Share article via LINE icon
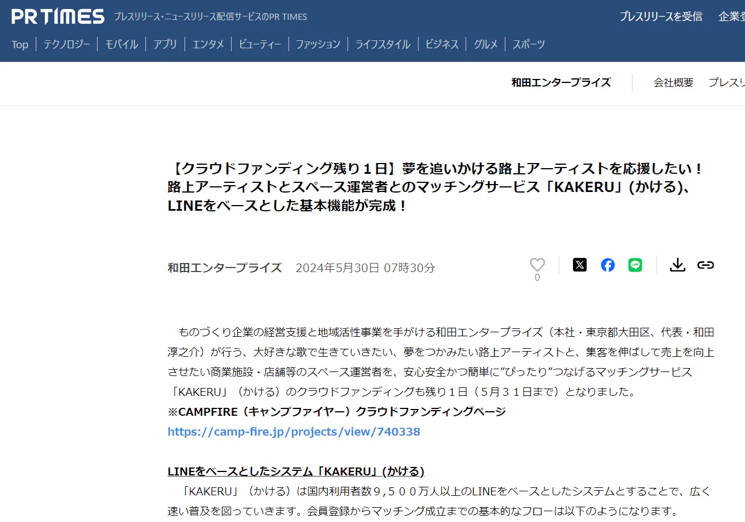This screenshot has height=522, width=745. point(635,265)
